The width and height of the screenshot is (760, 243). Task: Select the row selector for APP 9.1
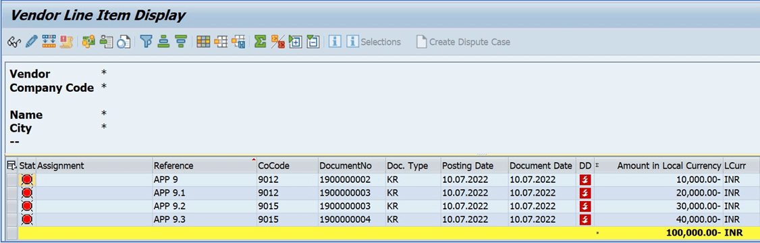pyautogui.click(x=11, y=193)
